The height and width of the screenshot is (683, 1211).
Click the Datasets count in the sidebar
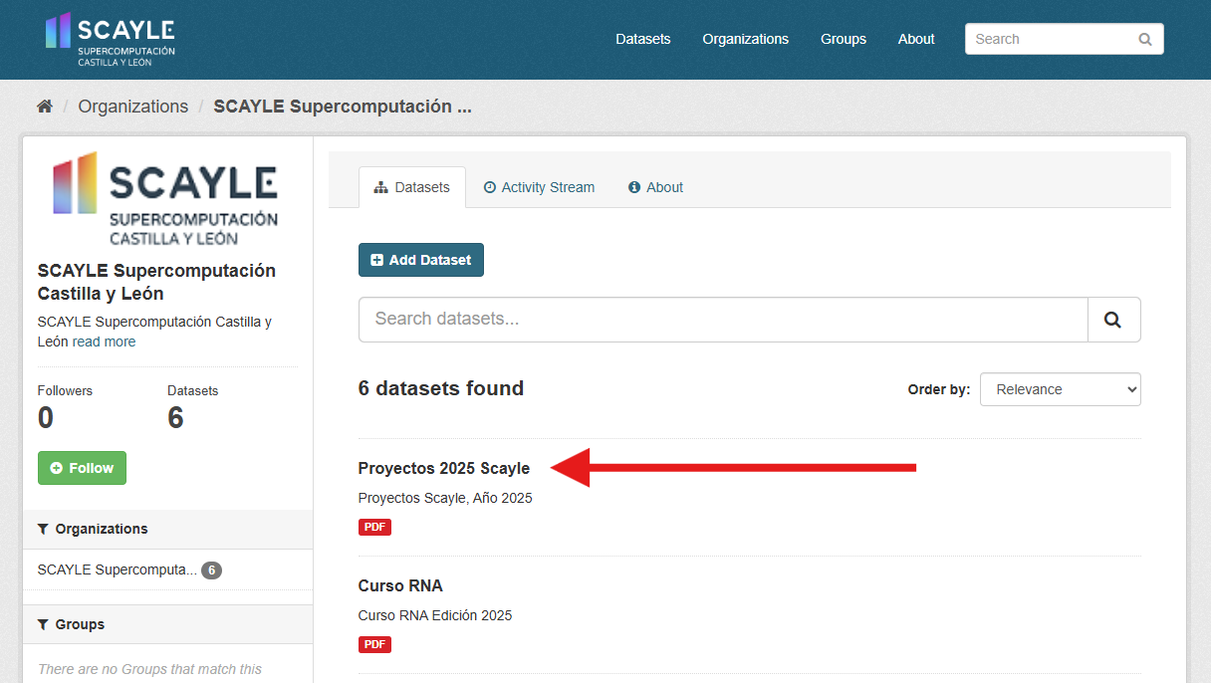(x=175, y=418)
